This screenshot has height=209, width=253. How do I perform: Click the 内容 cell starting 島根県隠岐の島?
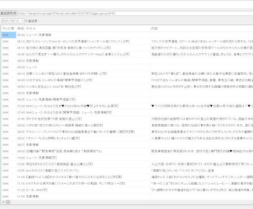click(x=202, y=125)
